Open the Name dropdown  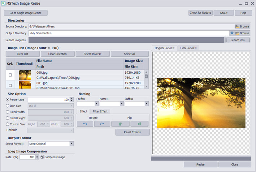tap(122, 104)
